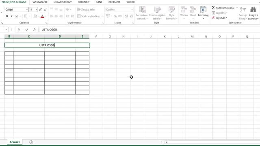Open Czcionka dialog launcher
Screen dimensions: 260x146
(x=46, y=23)
